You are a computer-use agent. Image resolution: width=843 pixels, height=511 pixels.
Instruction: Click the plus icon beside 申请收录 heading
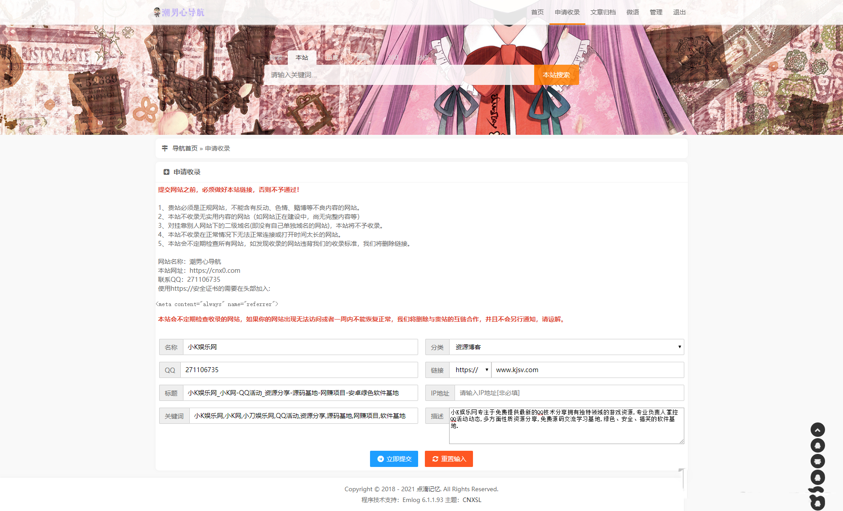[x=166, y=172]
